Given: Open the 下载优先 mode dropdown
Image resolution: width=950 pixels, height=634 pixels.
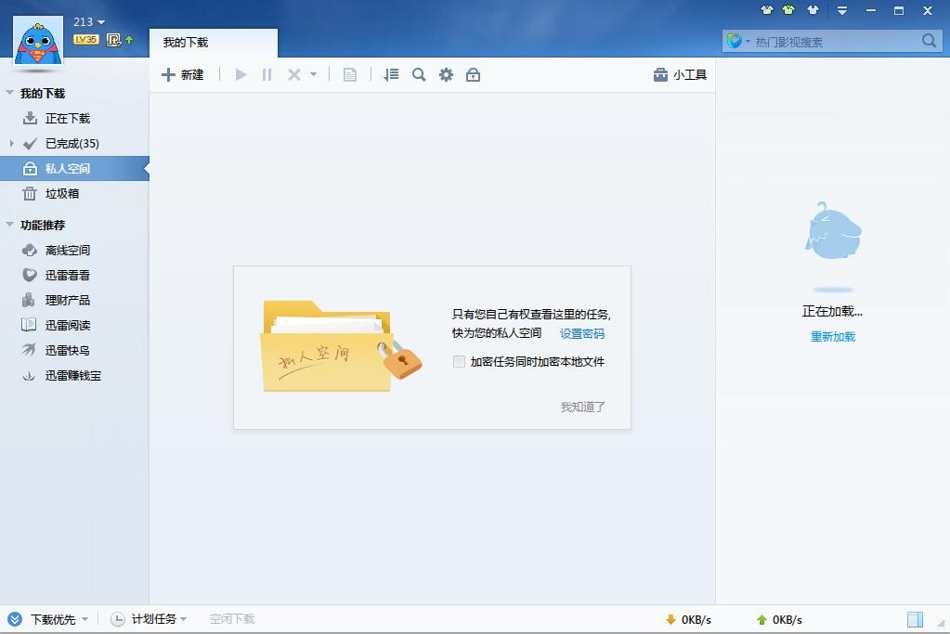Looking at the screenshot, I should [85, 619].
